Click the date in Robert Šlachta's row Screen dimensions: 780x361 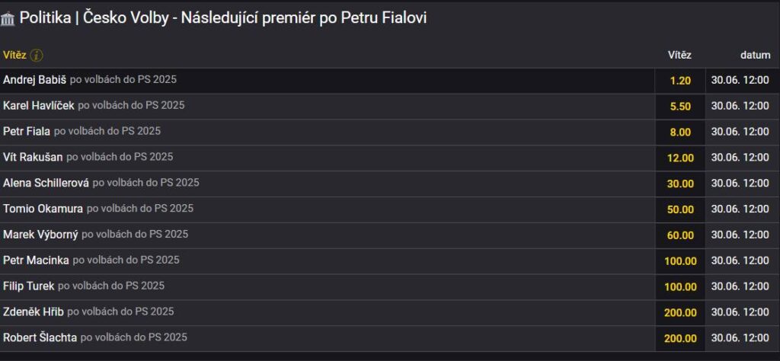(x=740, y=338)
